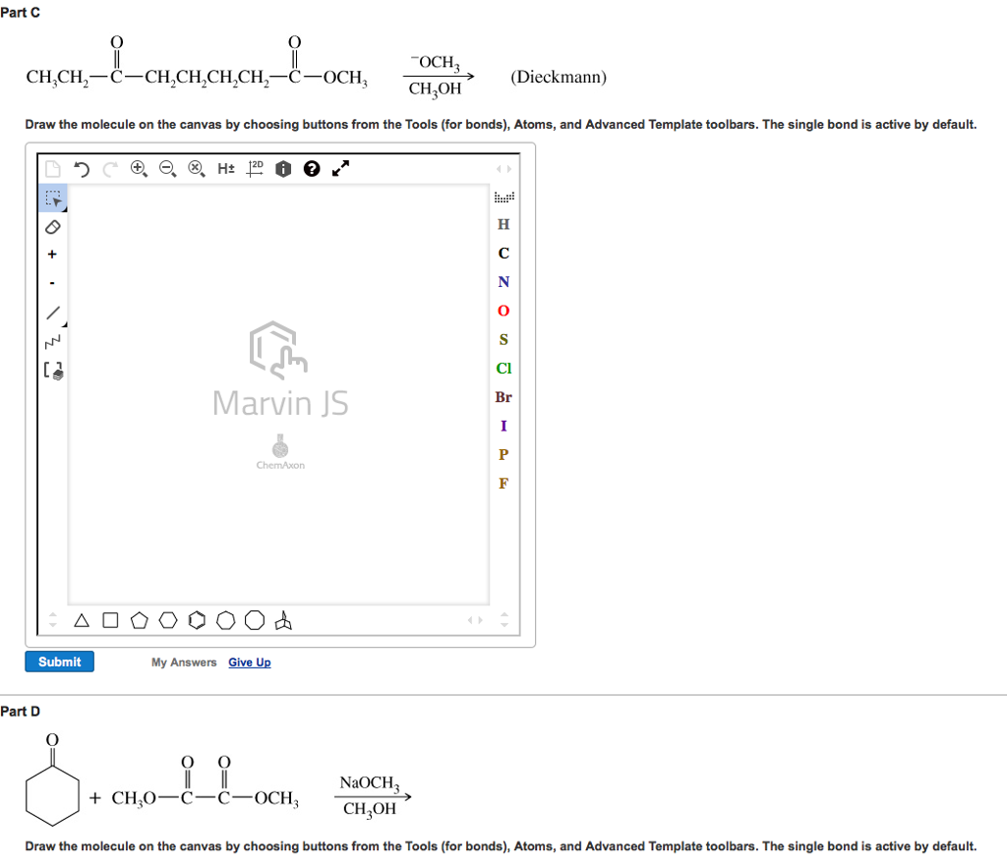Expand the top toolbar overflow arrows
The width and height of the screenshot is (1007, 864).
coord(504,169)
